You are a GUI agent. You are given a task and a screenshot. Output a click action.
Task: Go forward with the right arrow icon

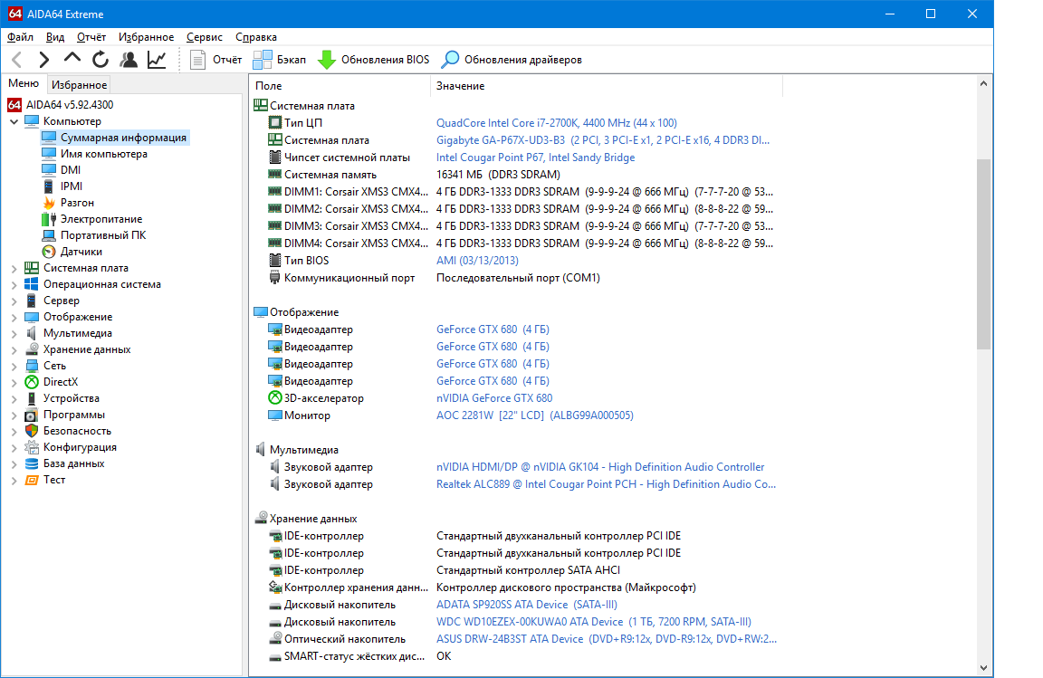point(43,60)
